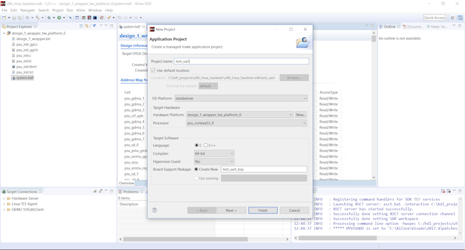The image size is (465, 250).
Task: Select the system.hdf editor tab
Action: [x=132, y=26]
